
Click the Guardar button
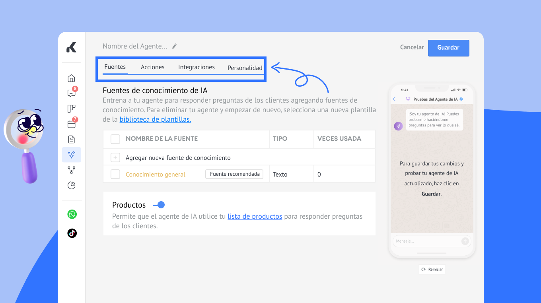[448, 48]
